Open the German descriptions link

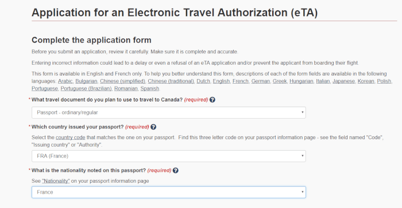pos(261,81)
